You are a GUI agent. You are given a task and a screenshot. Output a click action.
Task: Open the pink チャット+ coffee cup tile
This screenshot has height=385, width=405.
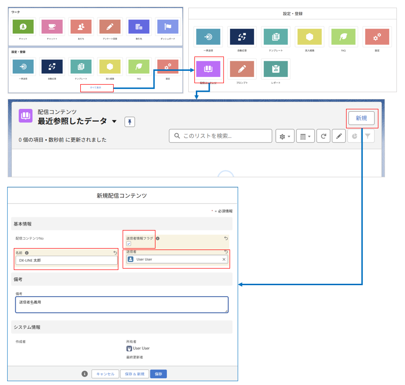52,27
